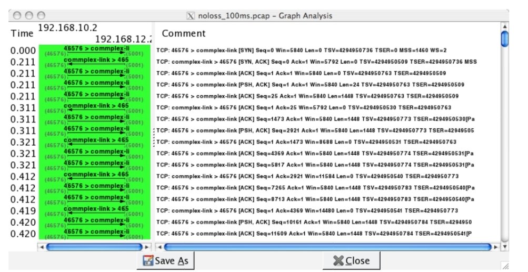Select the comment with Ack=1473 Win=8688
Image resolution: width=528 pixels, height=272 pixels.
306,142
